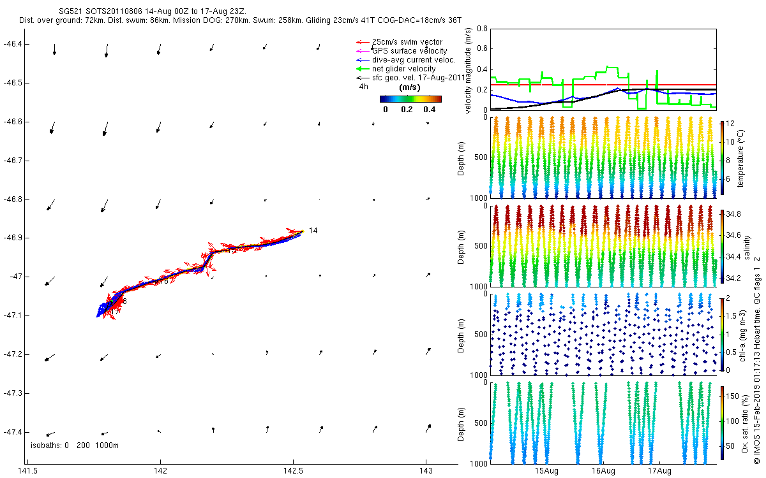Click the 'Depth (m)' label of the salinity panel
Screen dimensions: 766x478
[462, 247]
